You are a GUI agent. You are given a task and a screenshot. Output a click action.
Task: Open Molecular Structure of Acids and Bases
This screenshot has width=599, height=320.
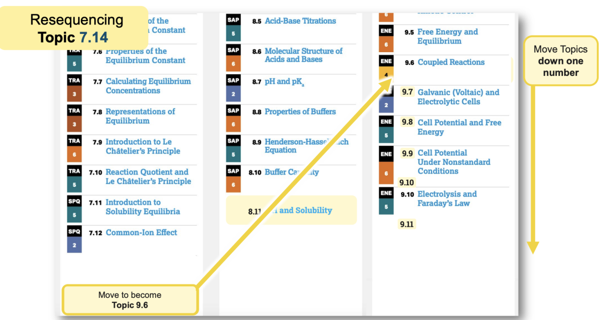pos(303,55)
